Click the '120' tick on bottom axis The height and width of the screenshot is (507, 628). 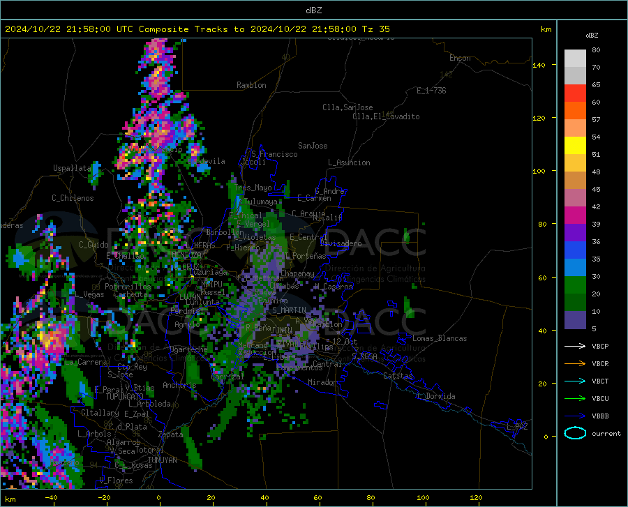476,497
